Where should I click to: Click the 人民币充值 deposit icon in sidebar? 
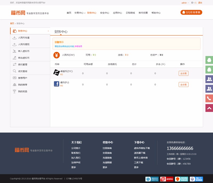pos(14,38)
